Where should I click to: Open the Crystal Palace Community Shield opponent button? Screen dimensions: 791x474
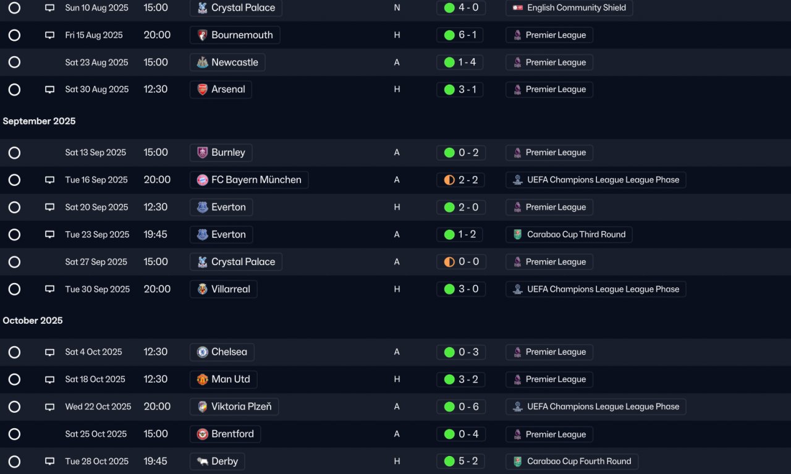pyautogui.click(x=236, y=8)
